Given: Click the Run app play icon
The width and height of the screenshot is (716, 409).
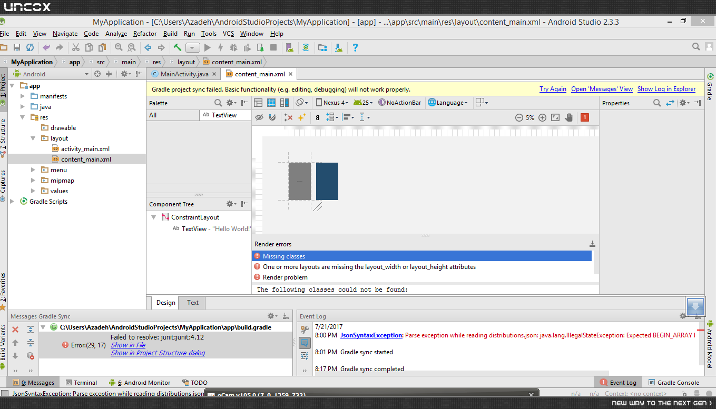Looking at the screenshot, I should pos(207,47).
